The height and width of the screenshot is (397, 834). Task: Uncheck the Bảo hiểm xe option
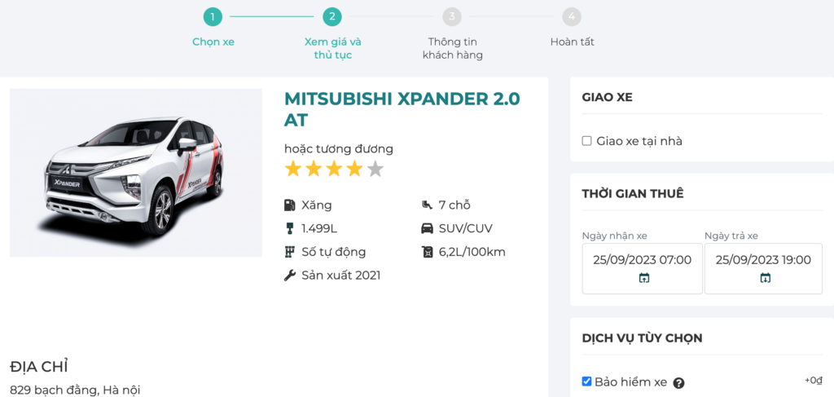point(586,382)
